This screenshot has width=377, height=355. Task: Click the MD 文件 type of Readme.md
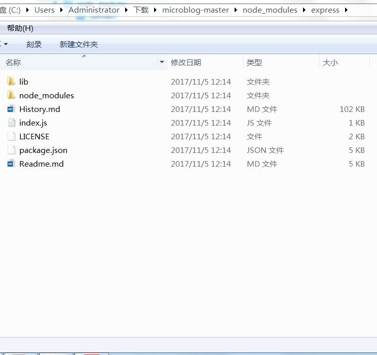pos(262,164)
